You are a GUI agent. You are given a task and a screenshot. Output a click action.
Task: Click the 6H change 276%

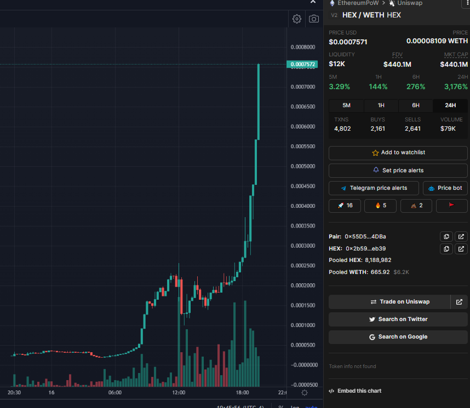pyautogui.click(x=416, y=87)
